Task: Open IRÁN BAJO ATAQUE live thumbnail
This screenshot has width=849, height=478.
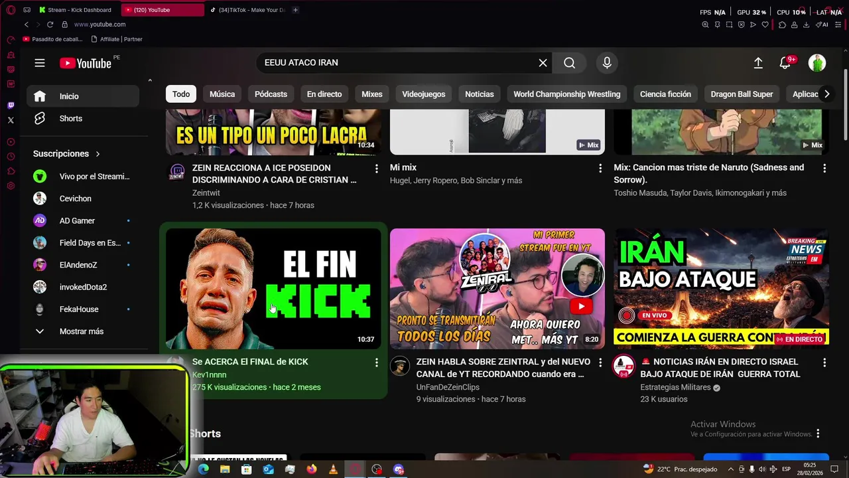Action: click(721, 289)
